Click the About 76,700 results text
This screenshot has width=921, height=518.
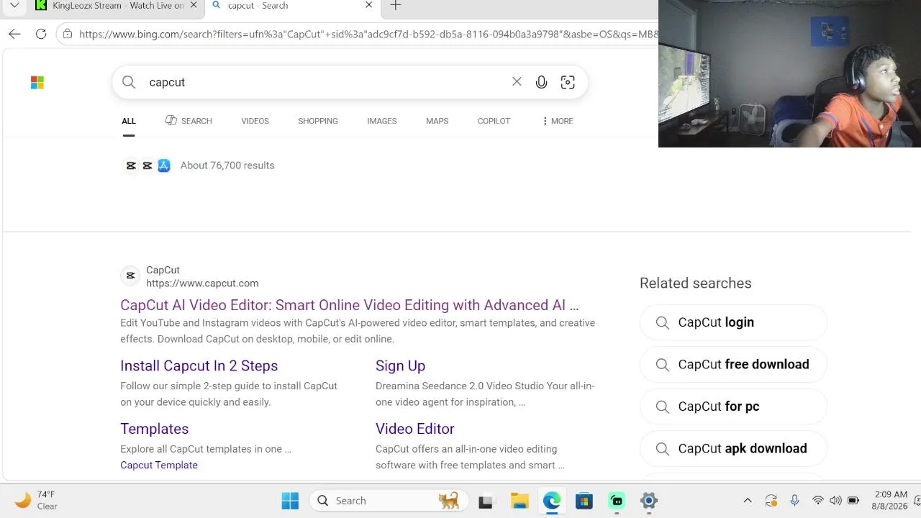point(227,165)
